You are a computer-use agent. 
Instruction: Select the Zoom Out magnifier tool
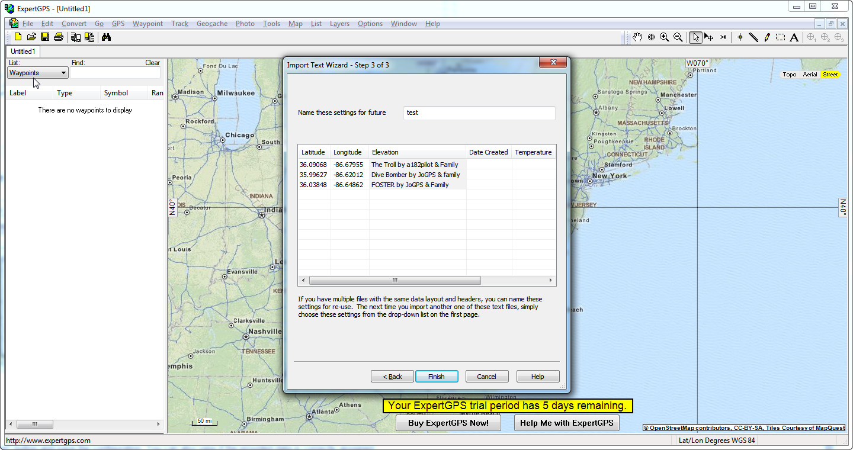(x=678, y=37)
